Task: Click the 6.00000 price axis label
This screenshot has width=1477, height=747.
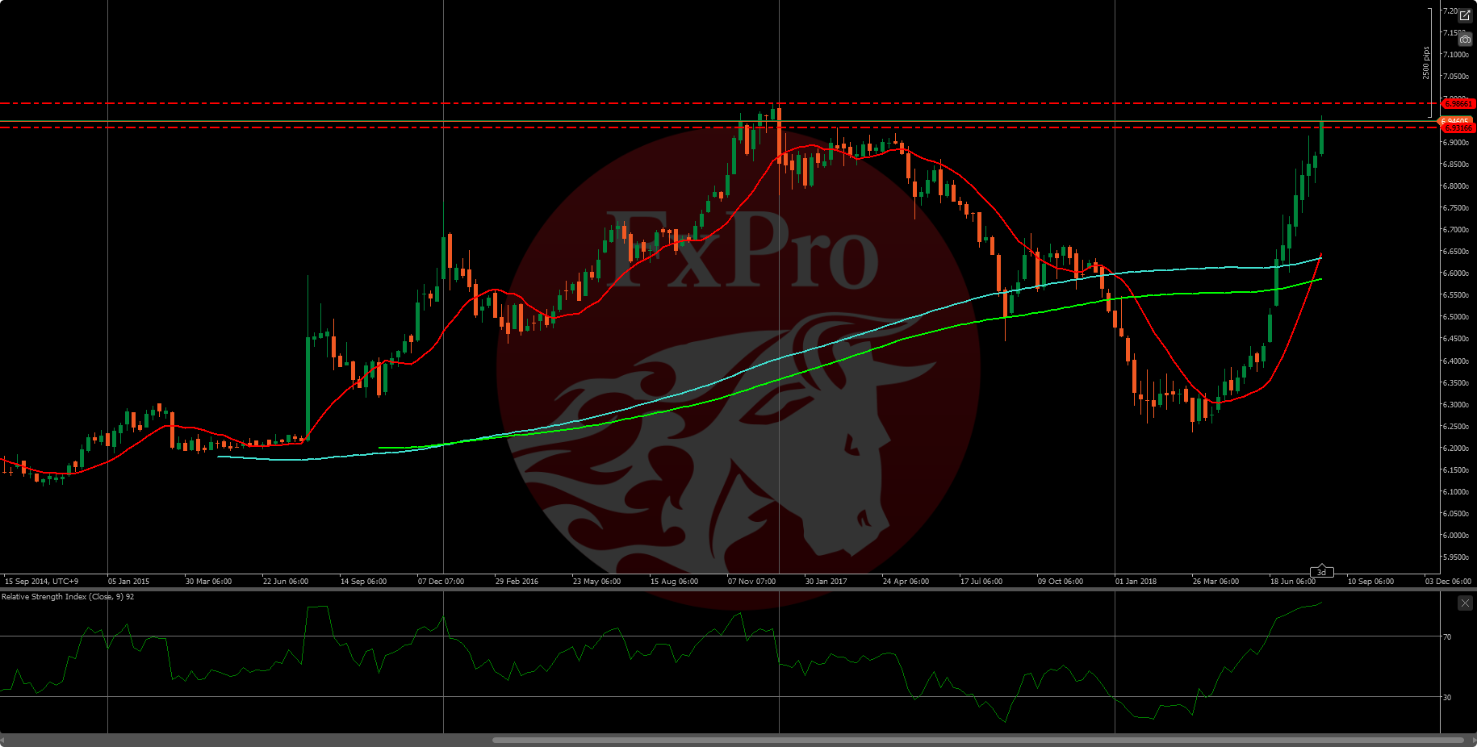Action: (x=1455, y=536)
